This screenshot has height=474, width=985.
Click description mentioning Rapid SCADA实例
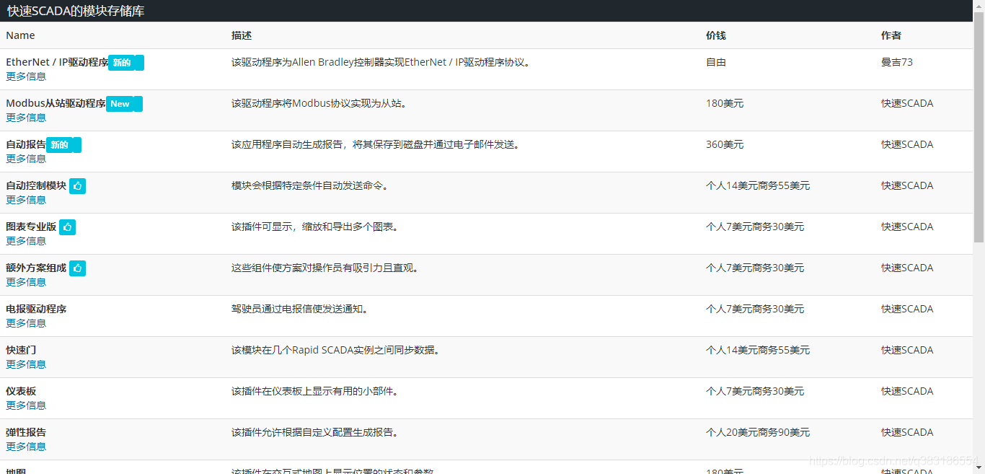pyautogui.click(x=335, y=350)
